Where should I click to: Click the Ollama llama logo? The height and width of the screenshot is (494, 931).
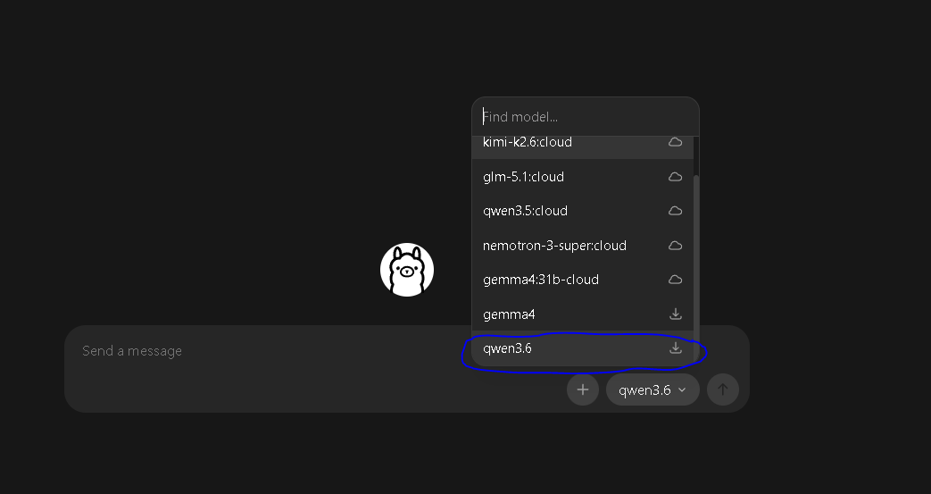click(407, 269)
